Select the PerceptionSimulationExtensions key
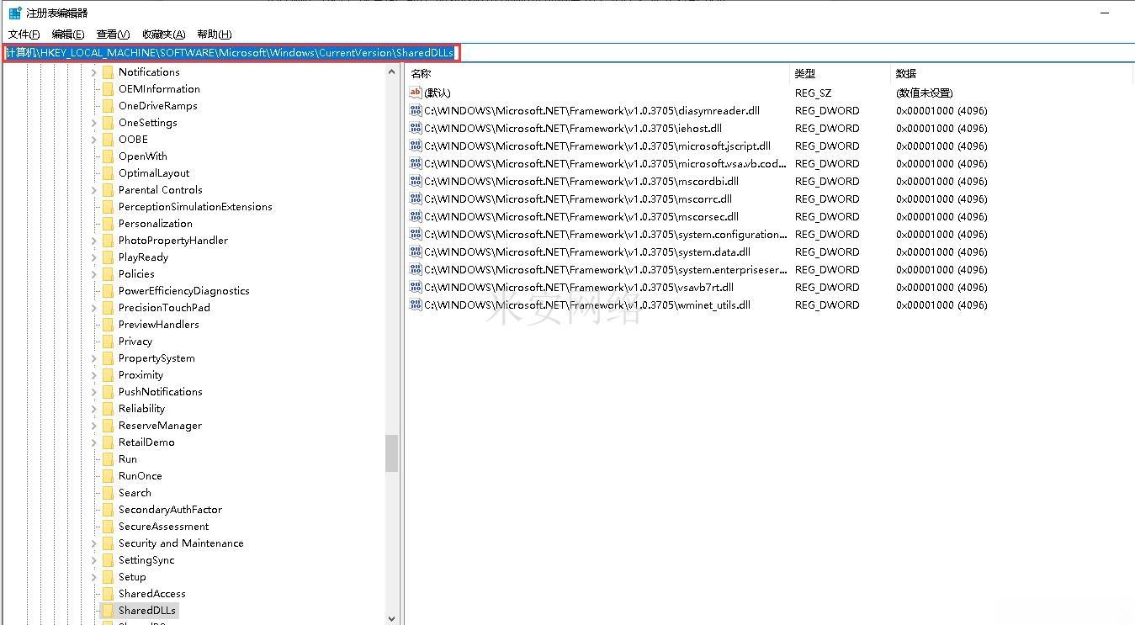Screen dimensions: 1135x625 point(195,207)
